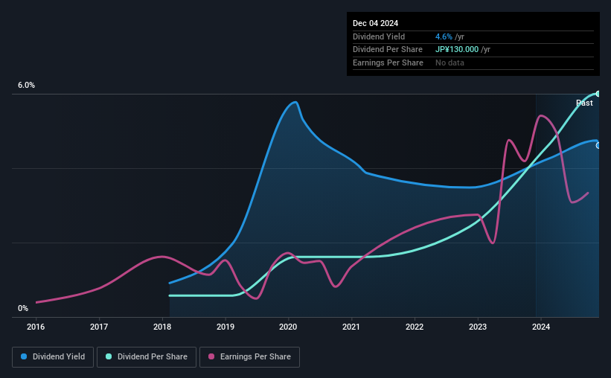Click the Dividend Yield row label in tooltip
This screenshot has height=378, width=611.
[x=379, y=36]
